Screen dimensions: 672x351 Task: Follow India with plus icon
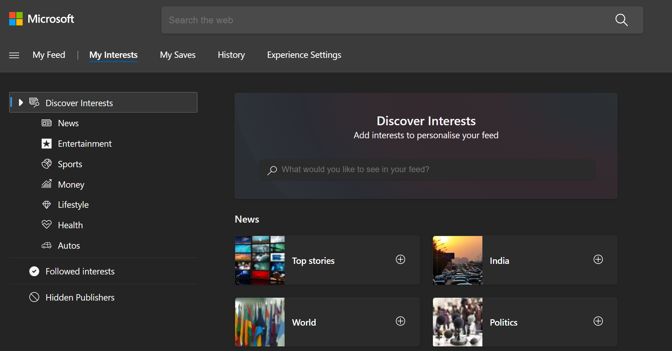coord(598,259)
